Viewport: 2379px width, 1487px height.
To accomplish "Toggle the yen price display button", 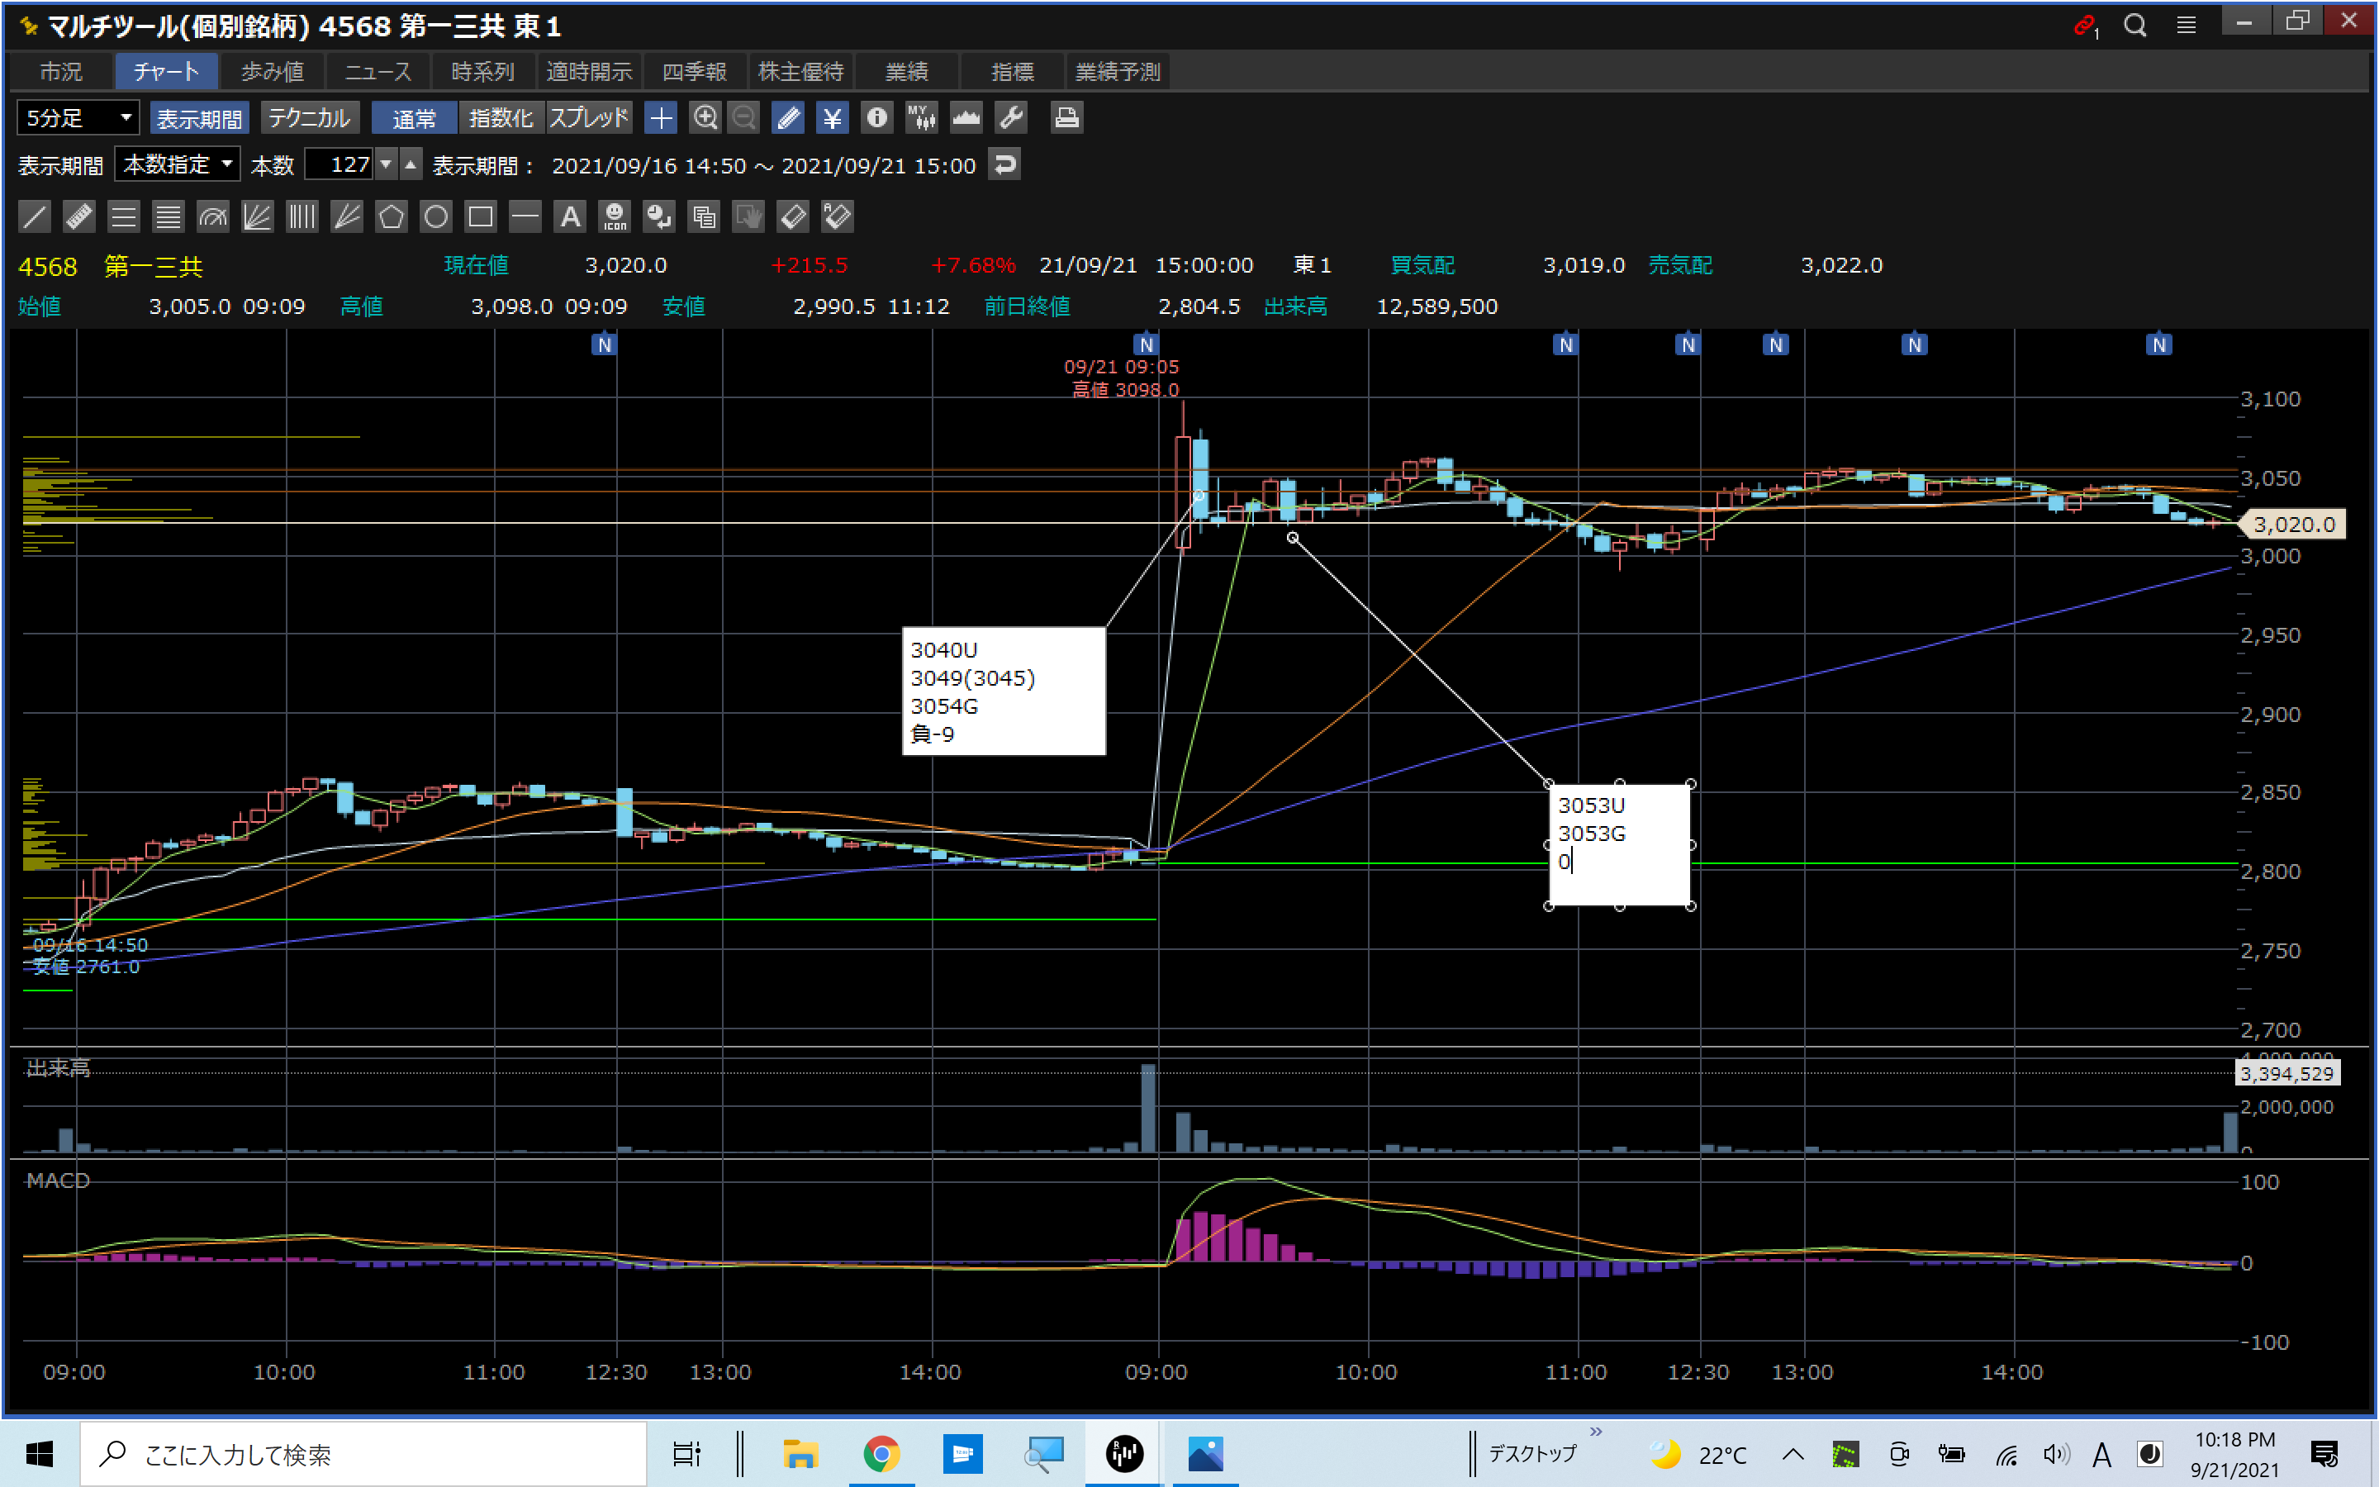I will click(x=833, y=118).
